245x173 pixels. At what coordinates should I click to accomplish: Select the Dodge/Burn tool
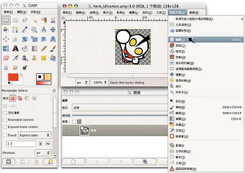(x=25, y=68)
